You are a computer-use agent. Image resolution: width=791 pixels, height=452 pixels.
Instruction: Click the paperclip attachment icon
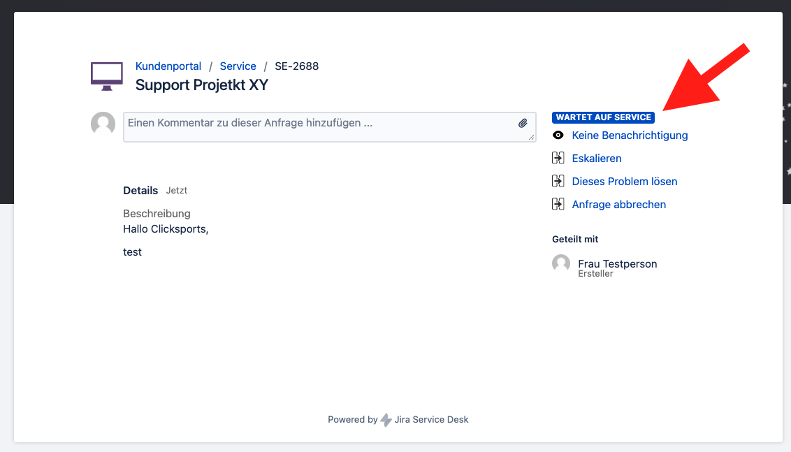[523, 123]
